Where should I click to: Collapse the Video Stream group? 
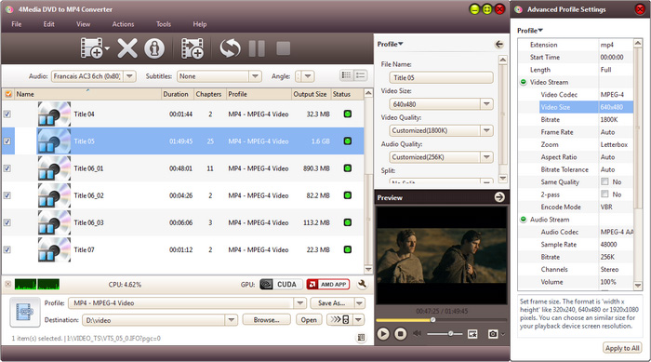pyautogui.click(x=524, y=82)
